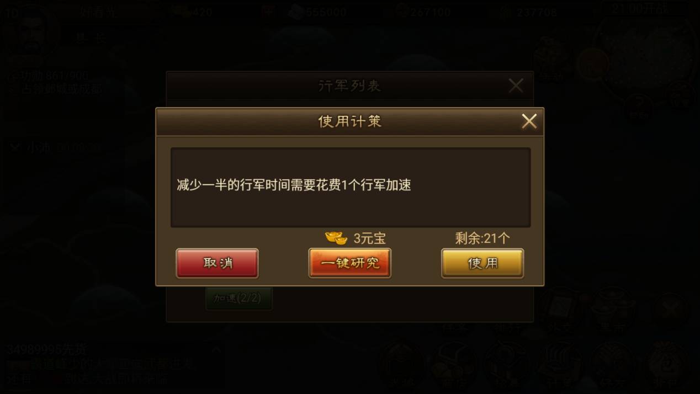
Task: Click the 主城 main city icon
Action: pos(402,364)
